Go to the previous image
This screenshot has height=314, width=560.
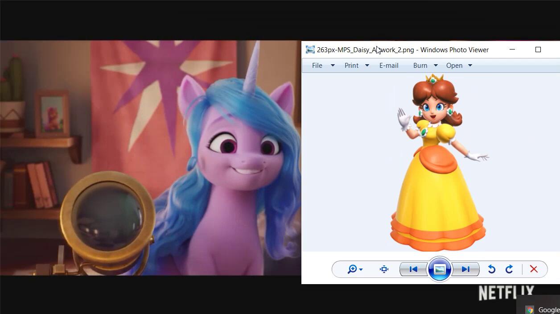pos(413,269)
